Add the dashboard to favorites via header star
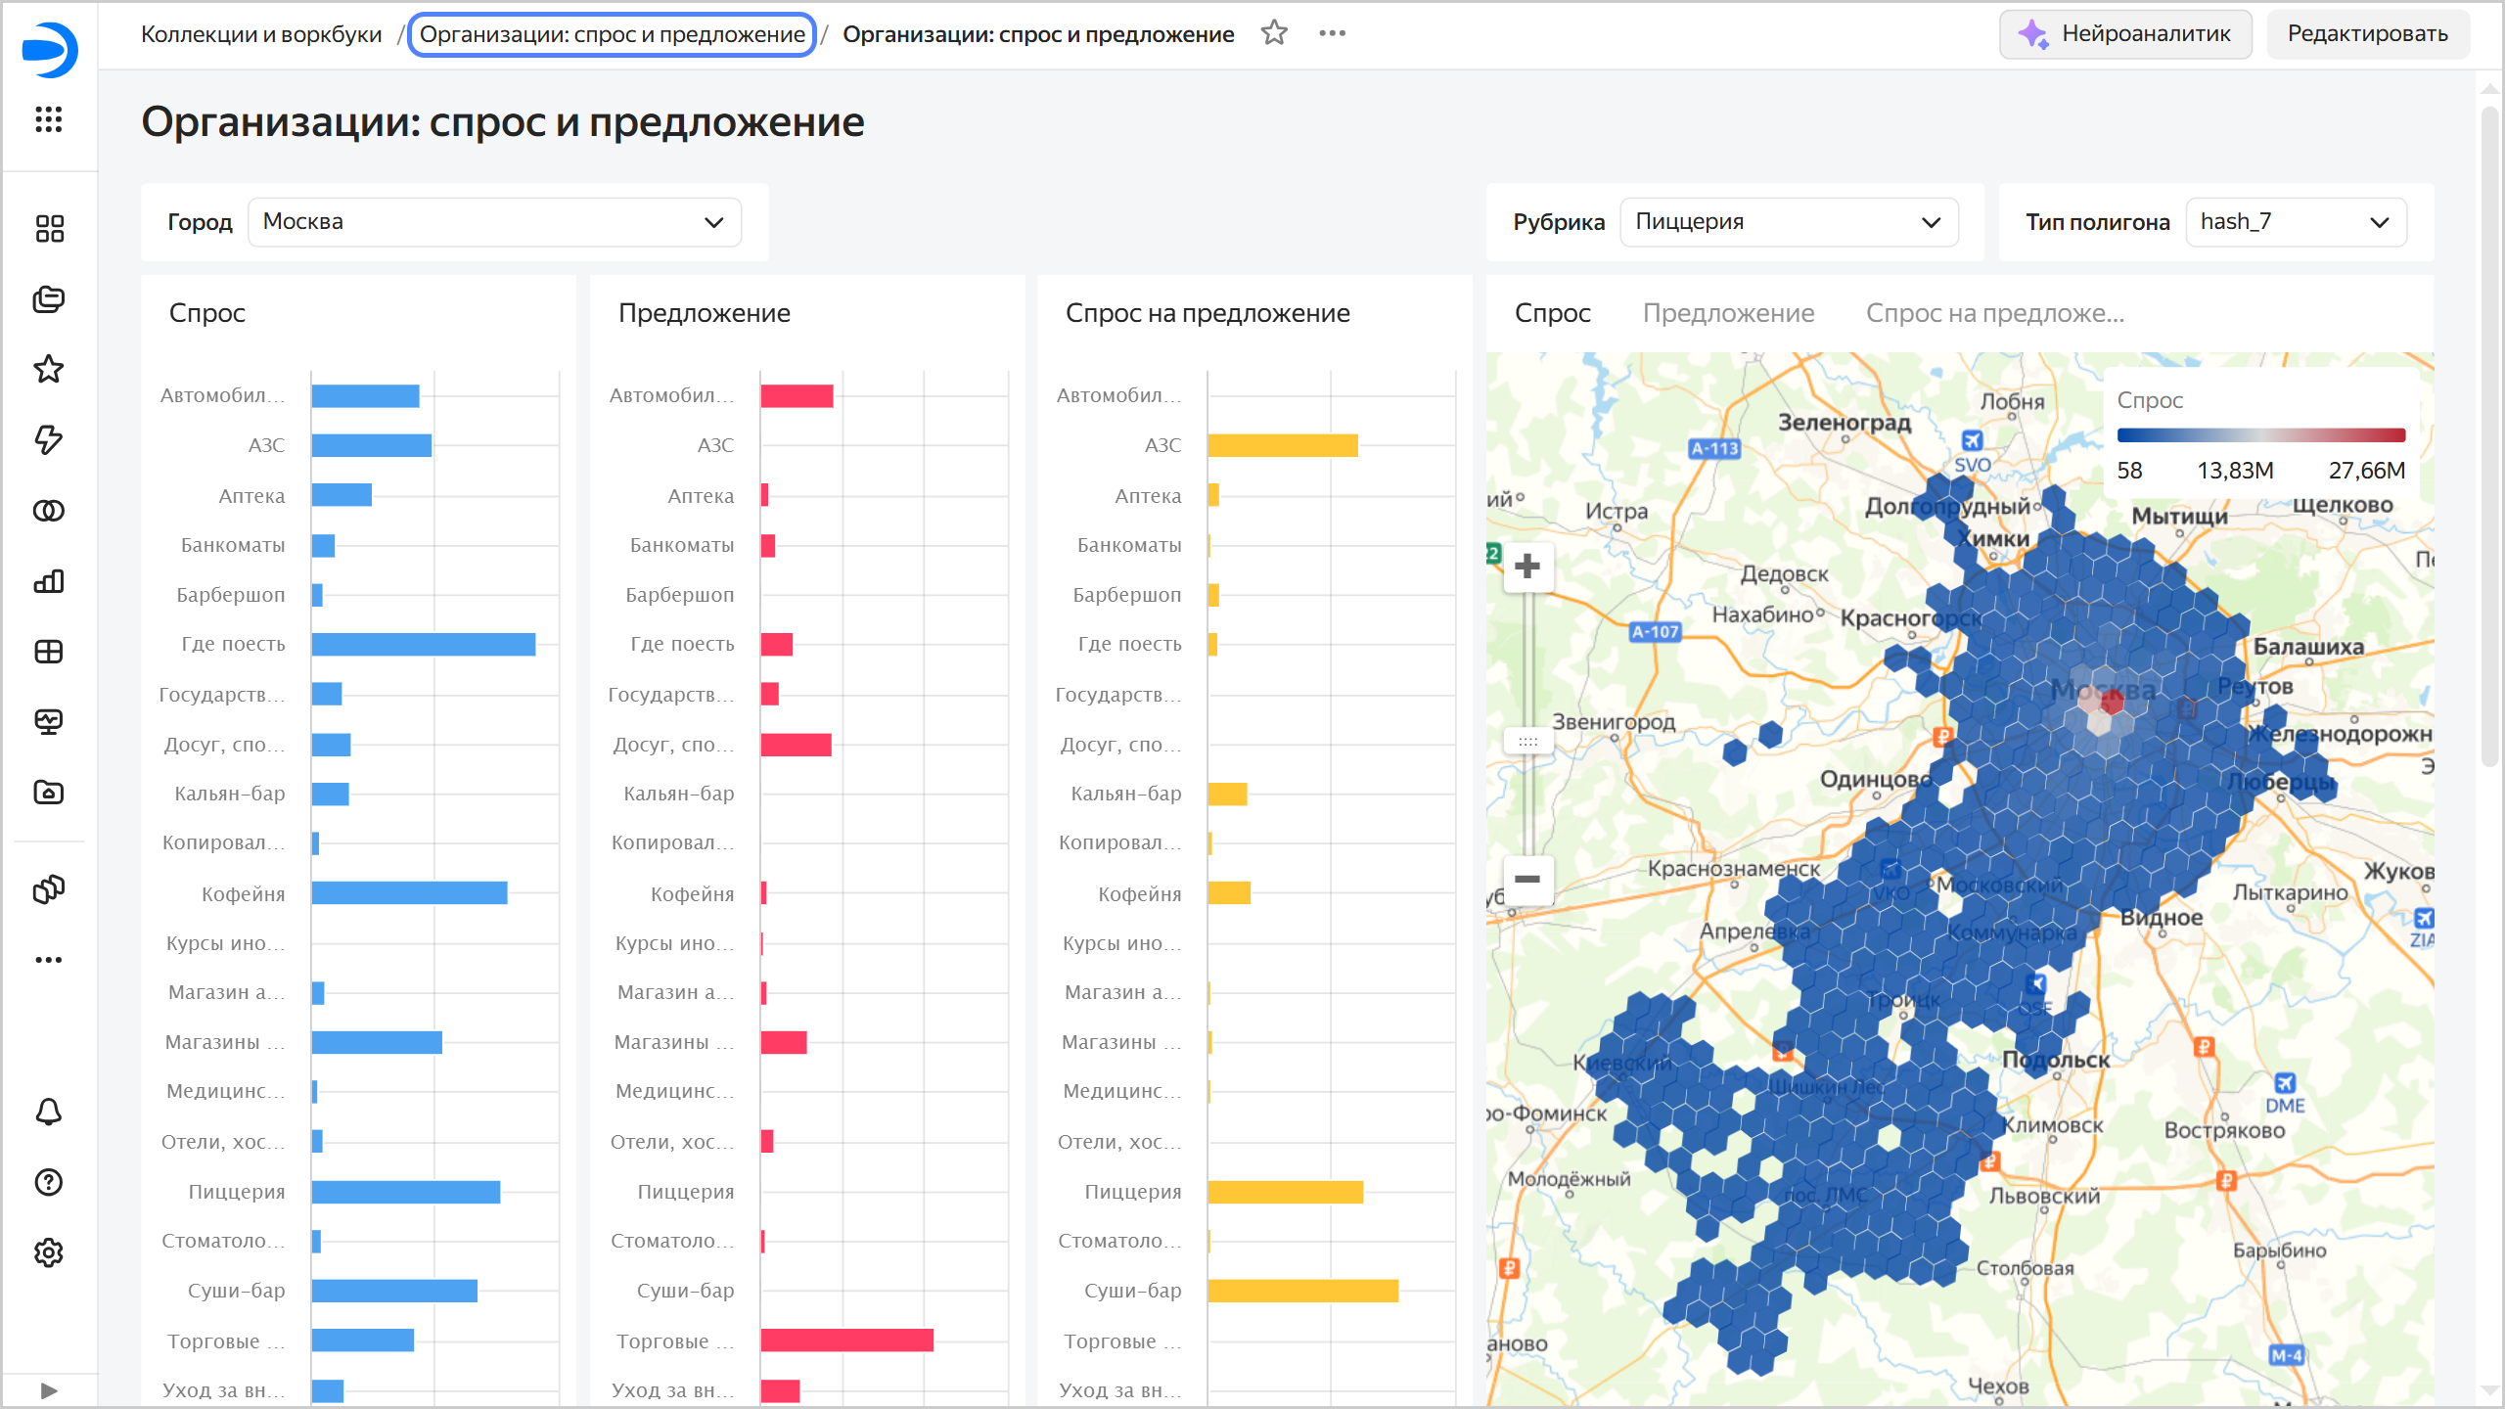Viewport: 2505px width, 1409px height. [x=1274, y=33]
